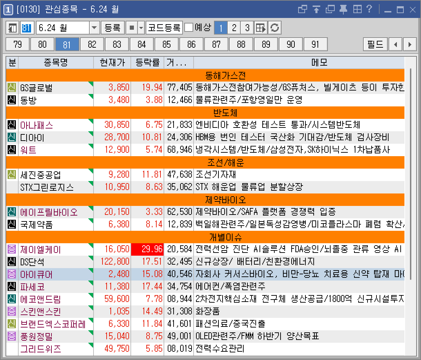Show next fields with right arrow
The height and width of the screenshot is (360, 421).
pyautogui.click(x=410, y=44)
